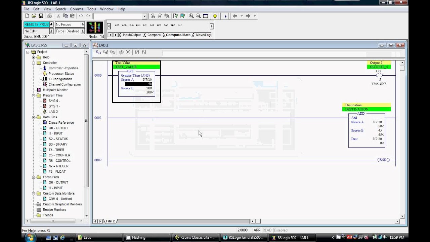
Task: Insert the ADD instruction from instruction toolbar
Action: (124, 25)
